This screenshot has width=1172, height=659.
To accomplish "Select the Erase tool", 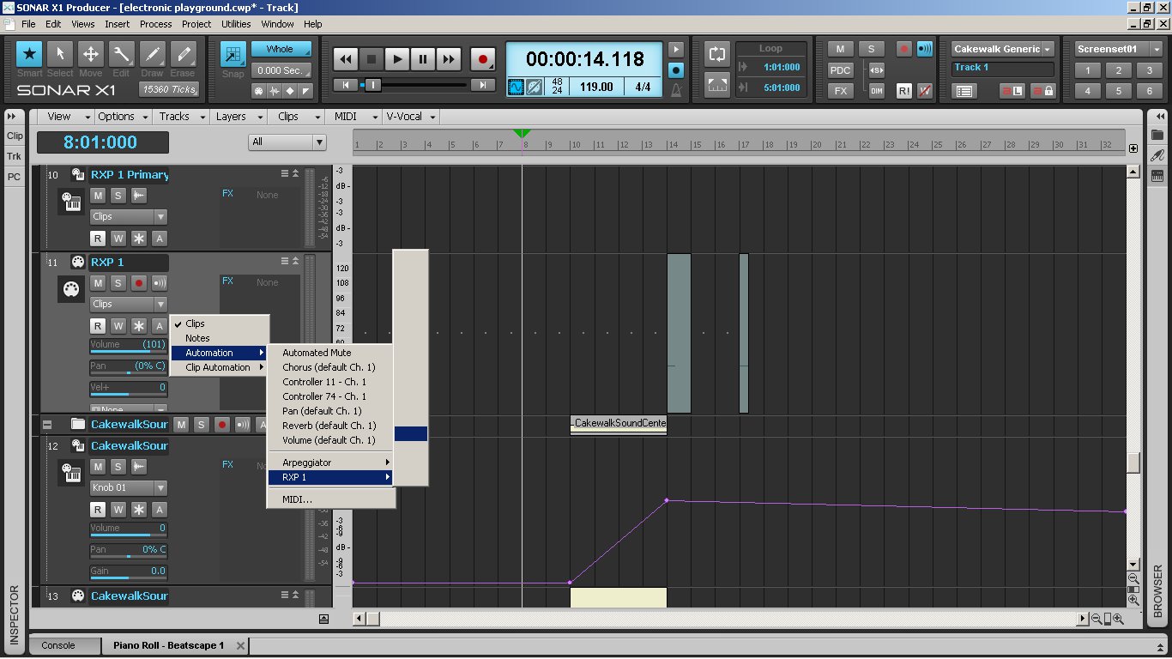I will [x=183, y=54].
